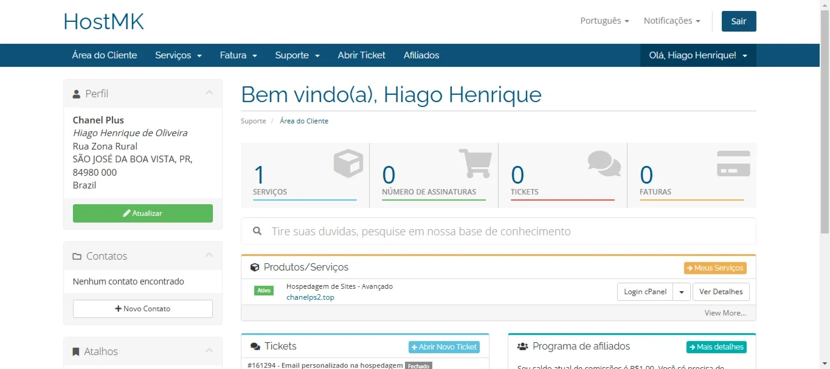Click the Contatos folder icon

(x=77, y=257)
